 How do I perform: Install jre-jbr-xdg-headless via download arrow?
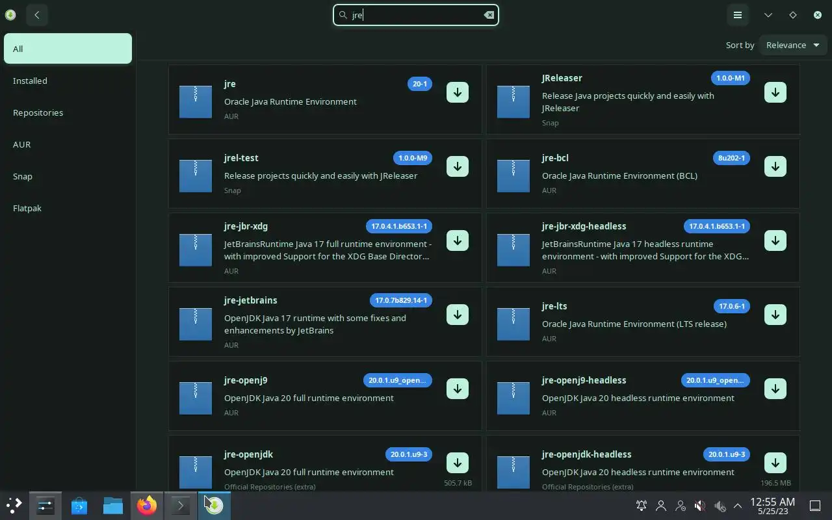[x=775, y=240]
